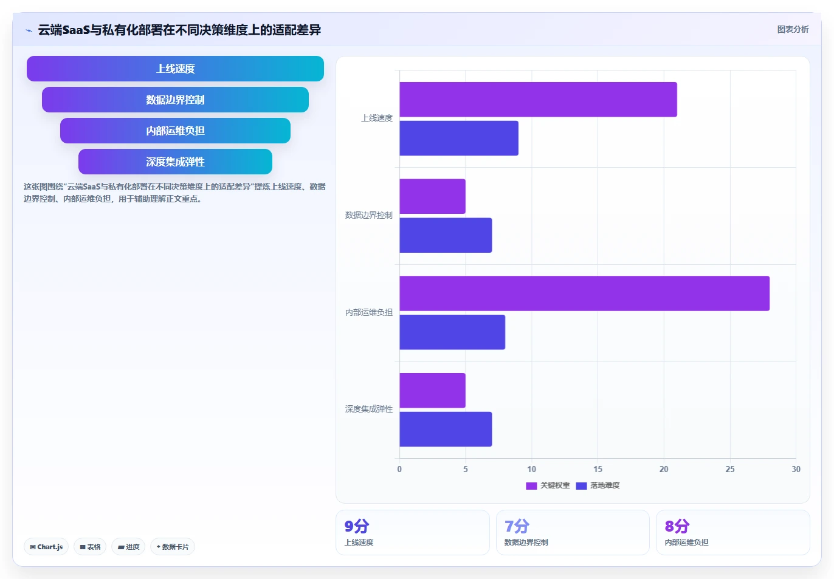Viewport: 834px width, 579px height.
Task: Click the blue 落地难度 bar for 内部运维负担
Action: (452, 332)
